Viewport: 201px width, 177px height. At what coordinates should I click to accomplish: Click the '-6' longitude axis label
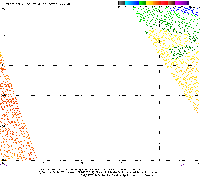tap(120, 163)
